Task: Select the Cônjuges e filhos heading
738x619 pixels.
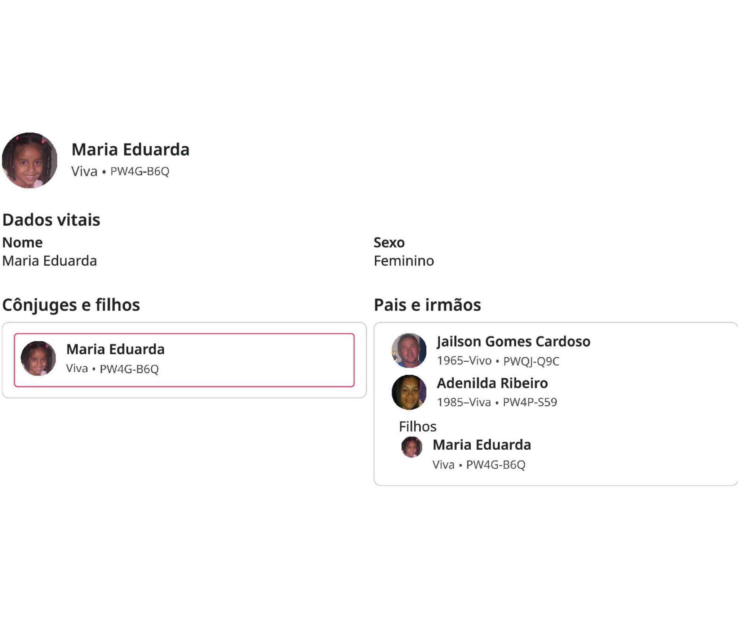Action: (71, 305)
